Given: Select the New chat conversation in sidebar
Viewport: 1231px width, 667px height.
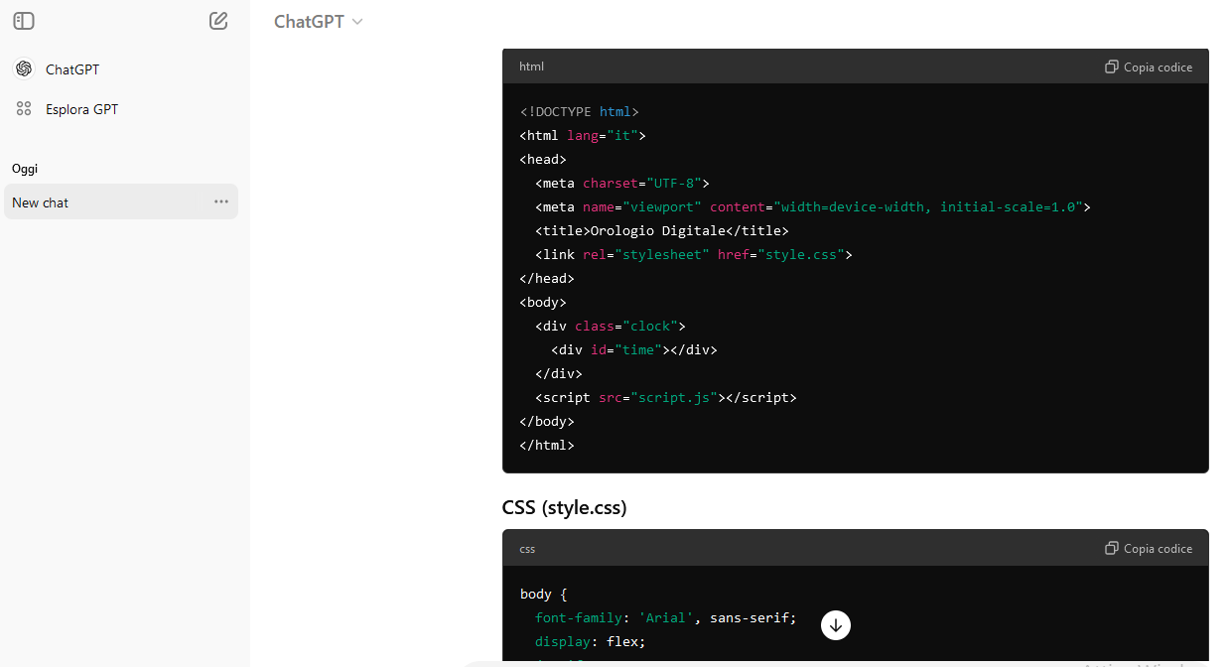Looking at the screenshot, I should point(121,201).
